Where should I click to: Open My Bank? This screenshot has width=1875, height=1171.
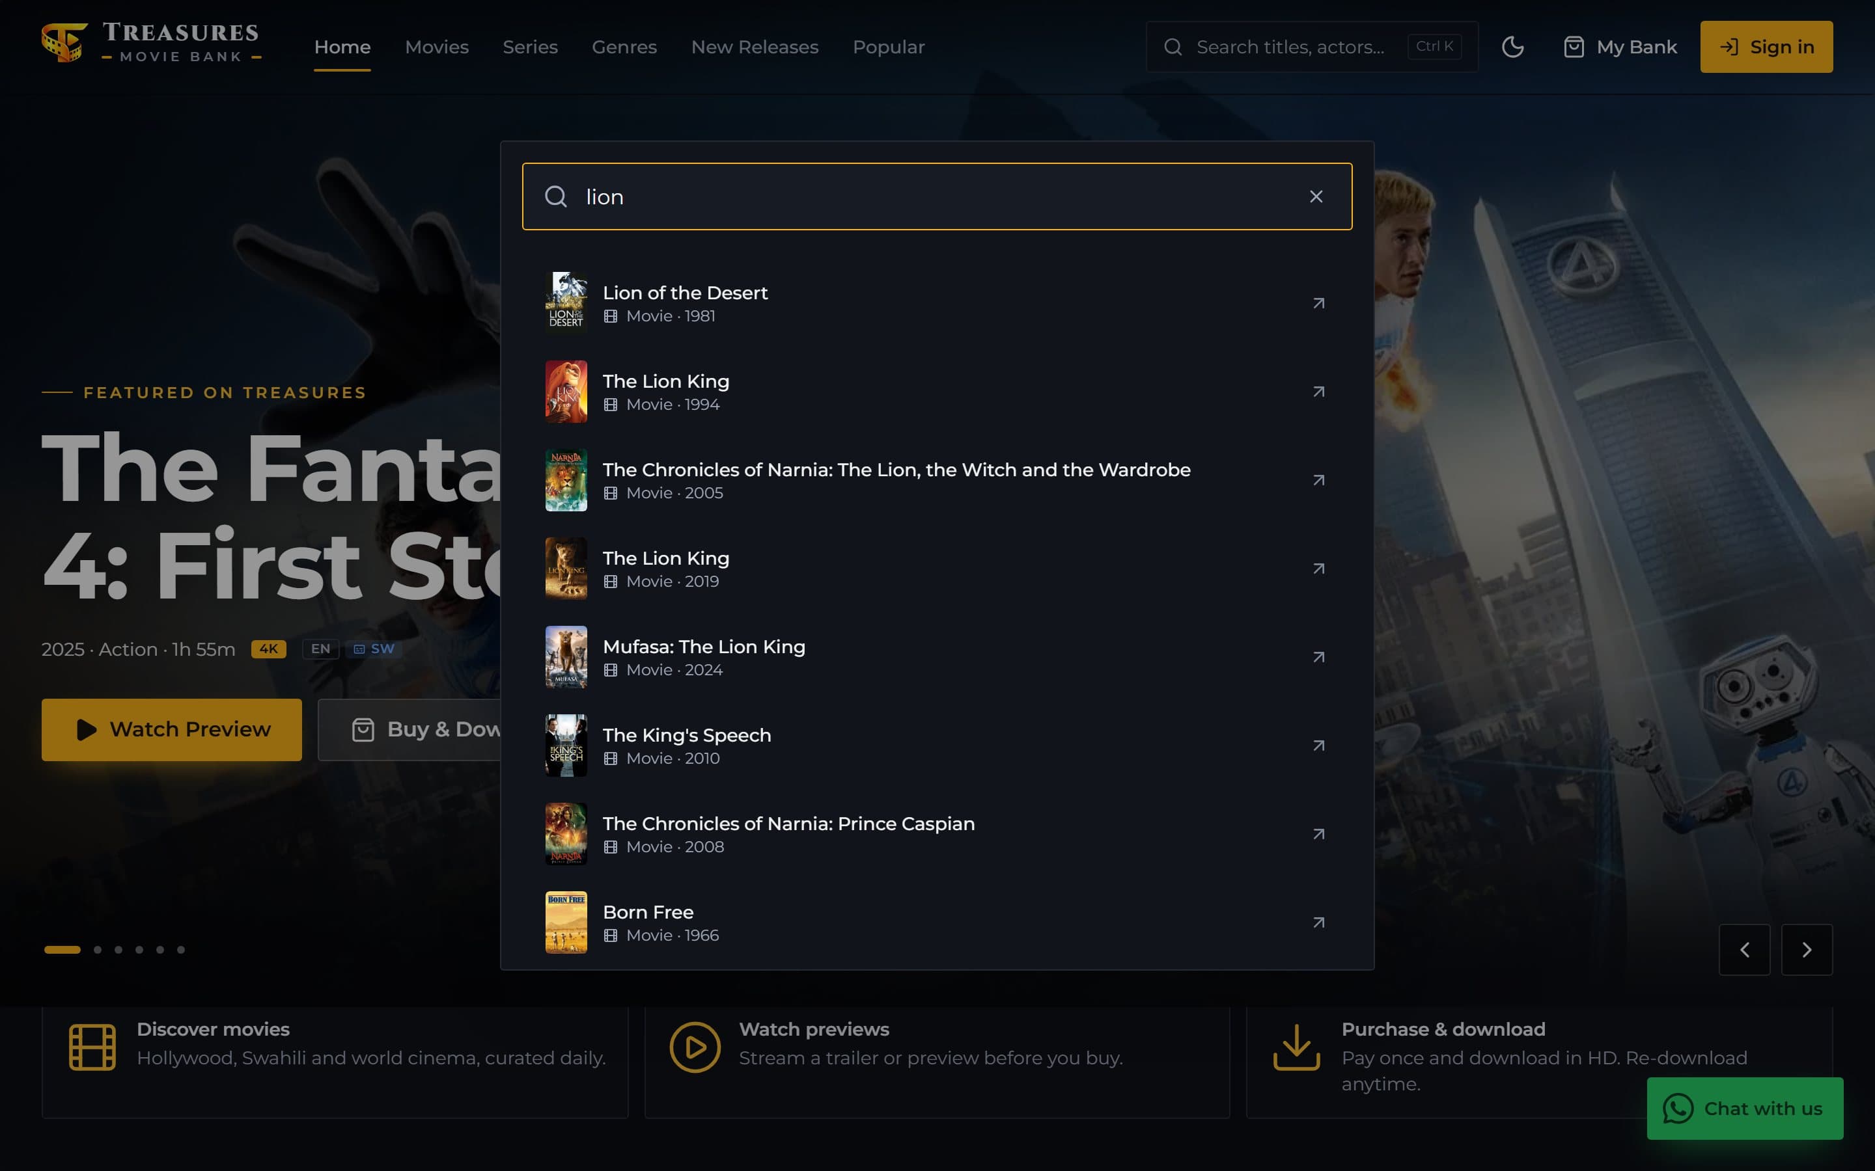(1620, 47)
